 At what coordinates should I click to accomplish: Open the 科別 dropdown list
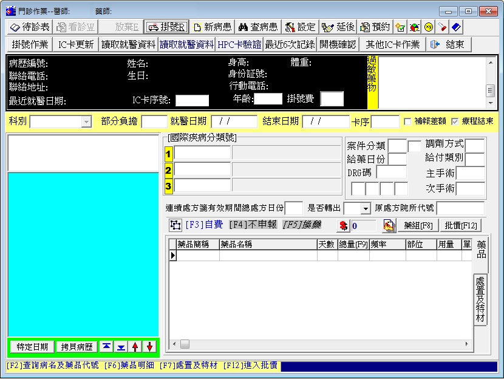[x=86, y=122]
